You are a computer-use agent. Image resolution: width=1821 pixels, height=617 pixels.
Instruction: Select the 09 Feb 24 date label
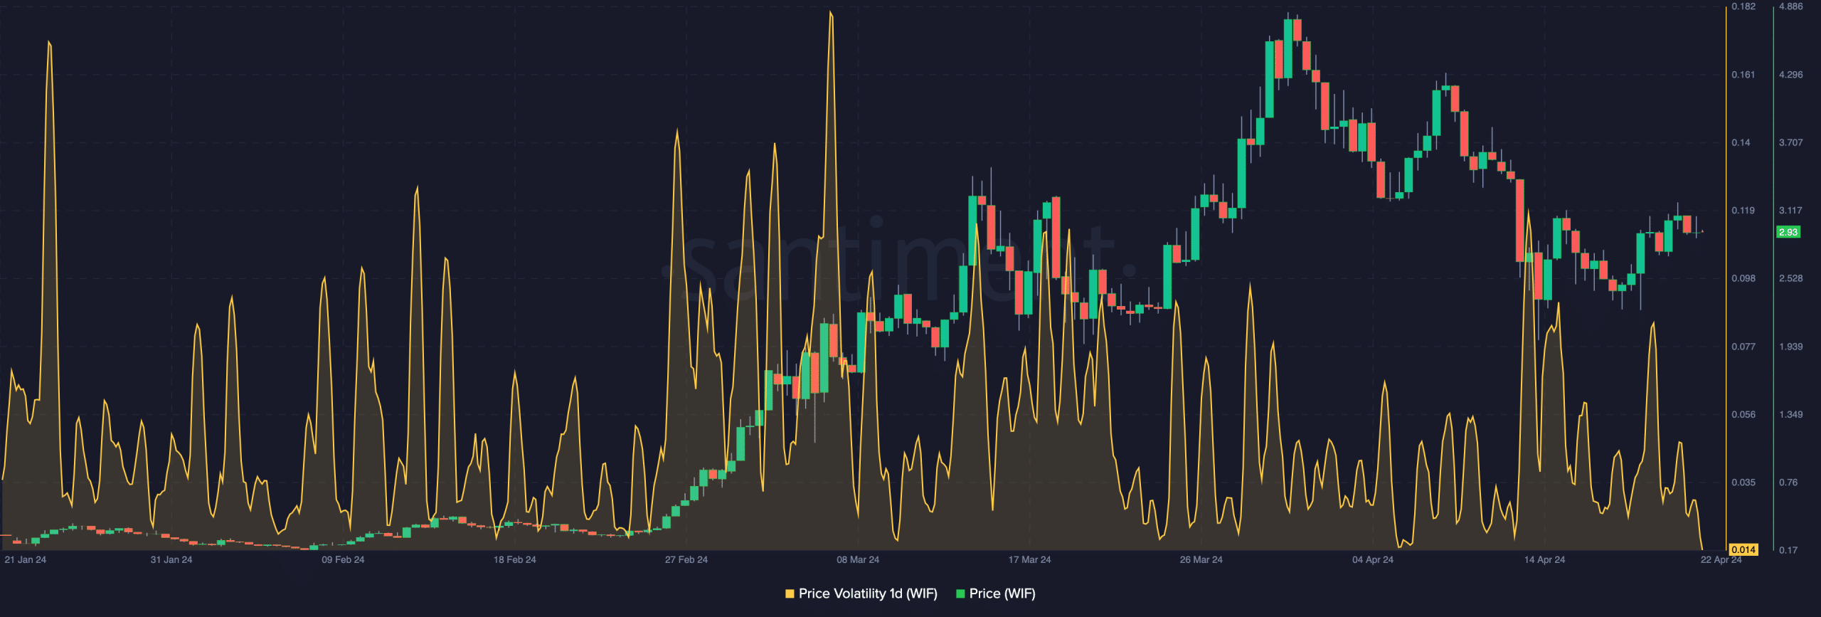343,559
